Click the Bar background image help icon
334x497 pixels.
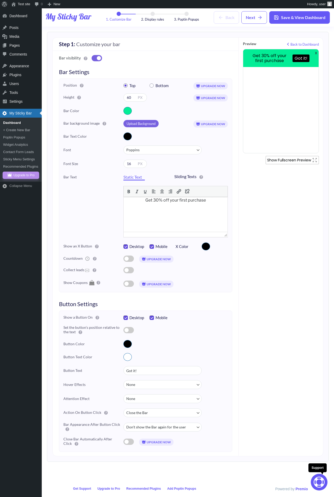[x=104, y=124]
